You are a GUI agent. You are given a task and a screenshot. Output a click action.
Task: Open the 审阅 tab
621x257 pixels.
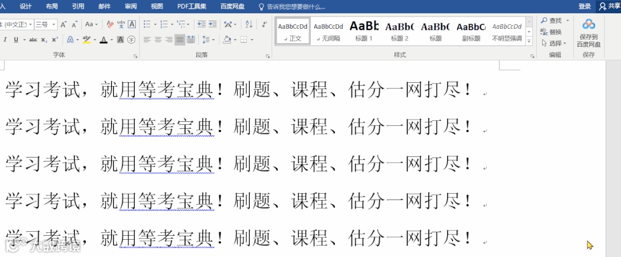[x=131, y=6]
